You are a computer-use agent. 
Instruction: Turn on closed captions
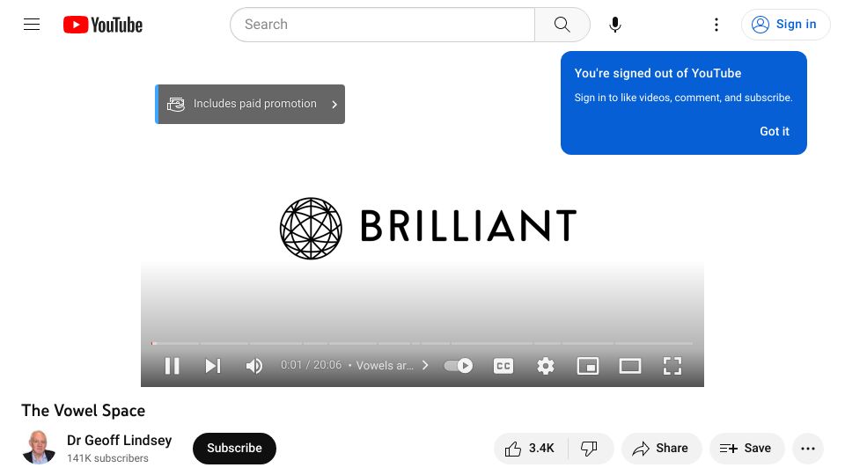503,366
